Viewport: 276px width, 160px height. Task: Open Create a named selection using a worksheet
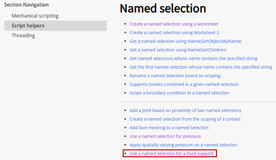[x=174, y=24]
